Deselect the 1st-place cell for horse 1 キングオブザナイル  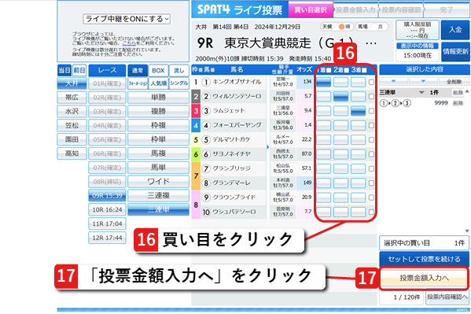[x=323, y=82]
